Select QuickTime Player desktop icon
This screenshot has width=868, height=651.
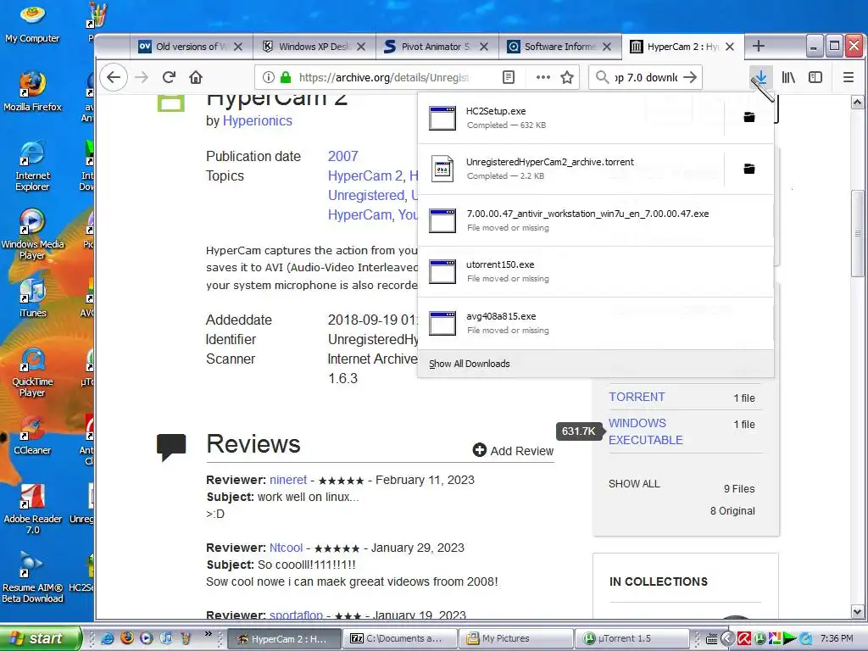click(x=32, y=371)
